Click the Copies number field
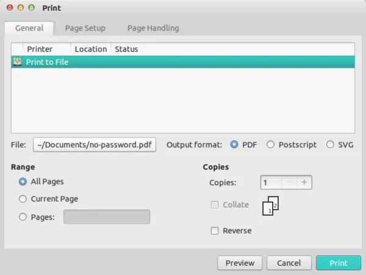This screenshot has width=366, height=275. pos(271,182)
